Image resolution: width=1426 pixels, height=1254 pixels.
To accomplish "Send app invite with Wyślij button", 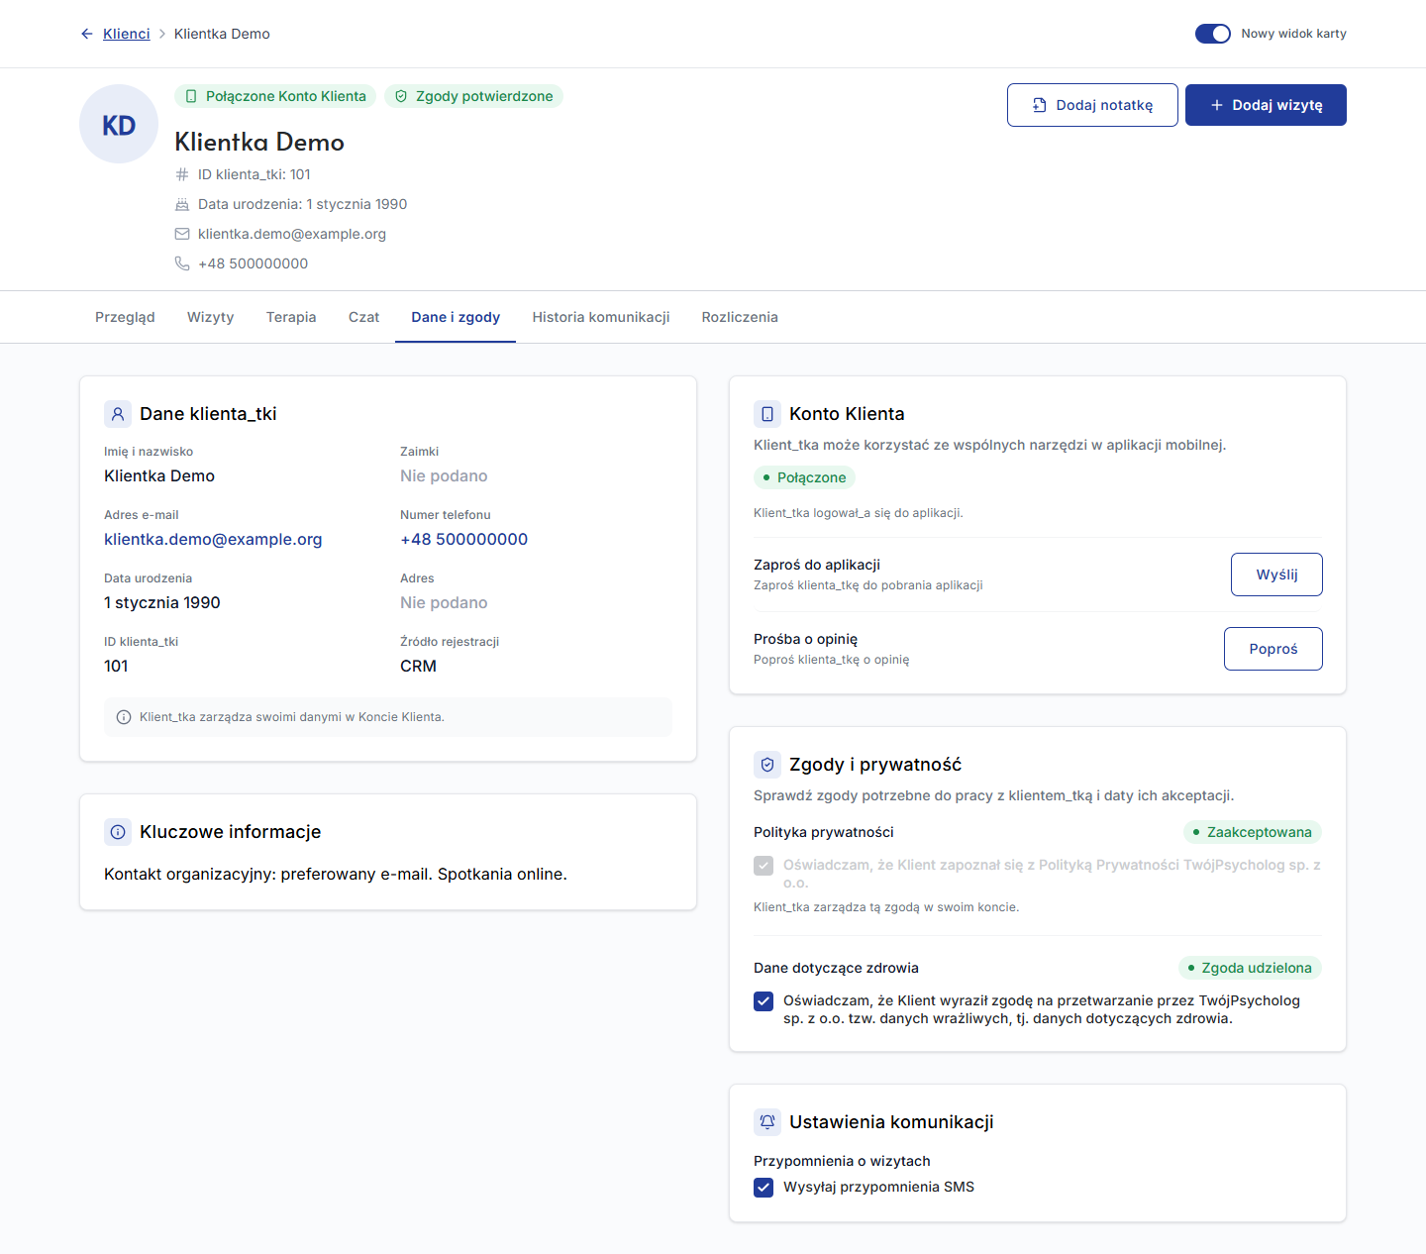I will pyautogui.click(x=1276, y=575).
